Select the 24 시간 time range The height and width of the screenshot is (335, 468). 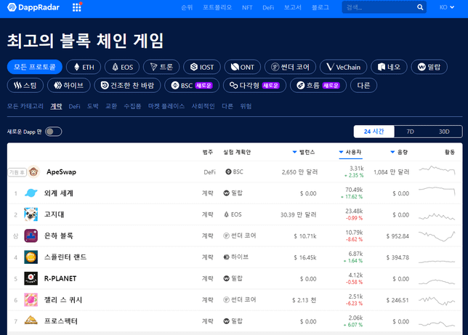[x=374, y=132]
